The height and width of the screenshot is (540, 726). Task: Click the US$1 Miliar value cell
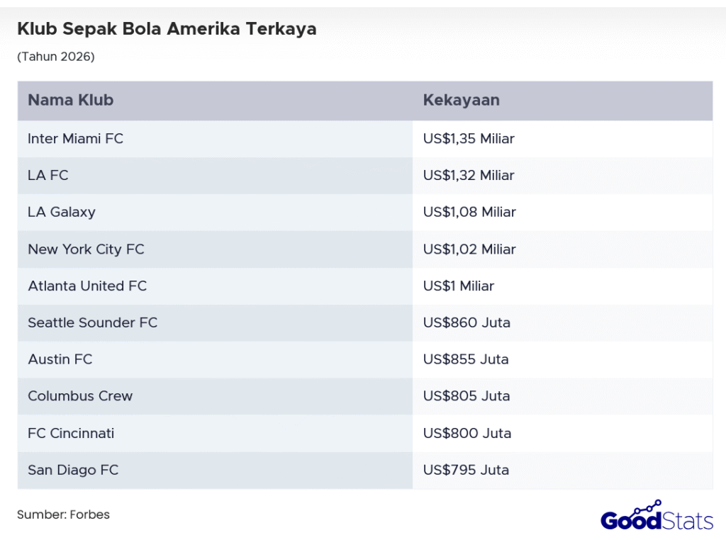click(x=459, y=286)
